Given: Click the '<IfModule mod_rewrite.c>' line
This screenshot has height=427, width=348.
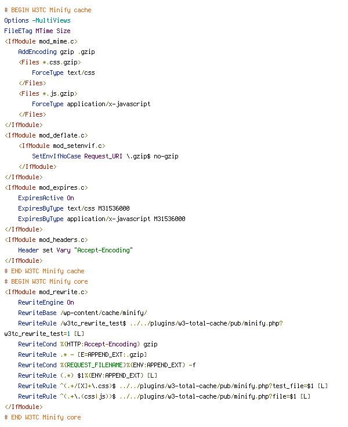Looking at the screenshot, I should [x=46, y=292].
